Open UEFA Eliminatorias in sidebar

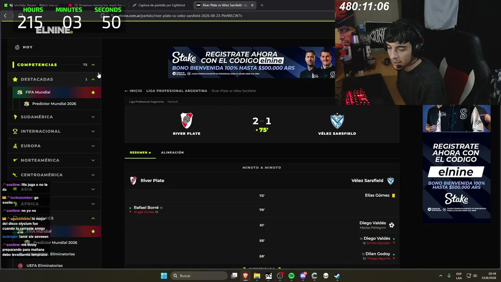(45, 266)
